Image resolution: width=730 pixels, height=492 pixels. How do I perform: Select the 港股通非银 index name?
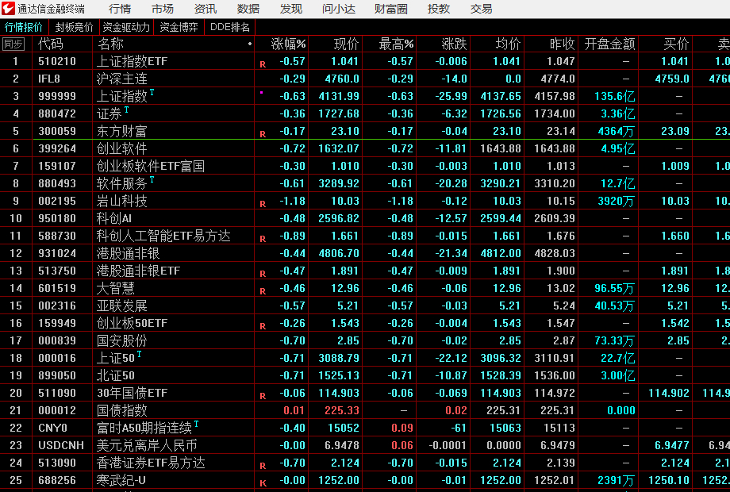click(128, 253)
